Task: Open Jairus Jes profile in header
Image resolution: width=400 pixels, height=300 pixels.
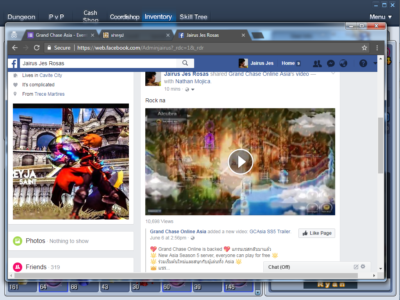Action: point(256,63)
